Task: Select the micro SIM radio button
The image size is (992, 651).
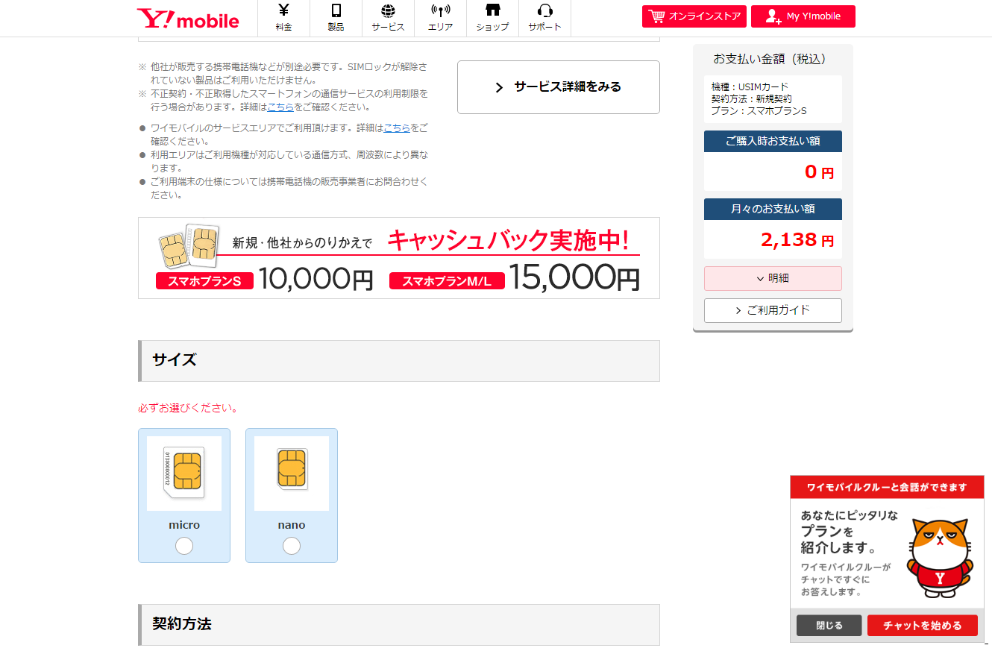Action: (184, 547)
